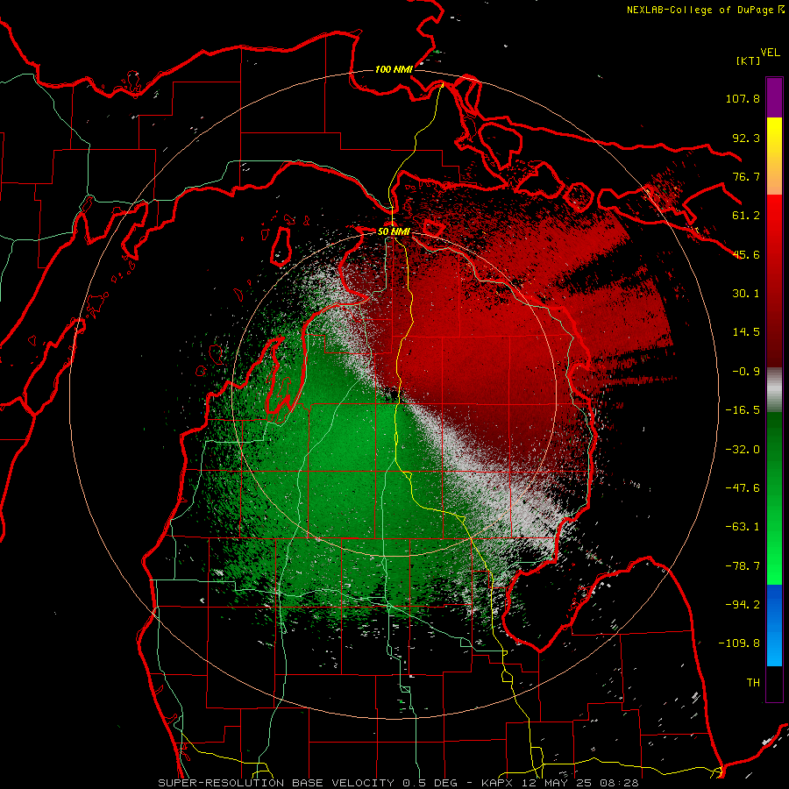Image resolution: width=789 pixels, height=789 pixels.
Task: Select the 45.6 velocity scale value
Action: click(x=746, y=254)
